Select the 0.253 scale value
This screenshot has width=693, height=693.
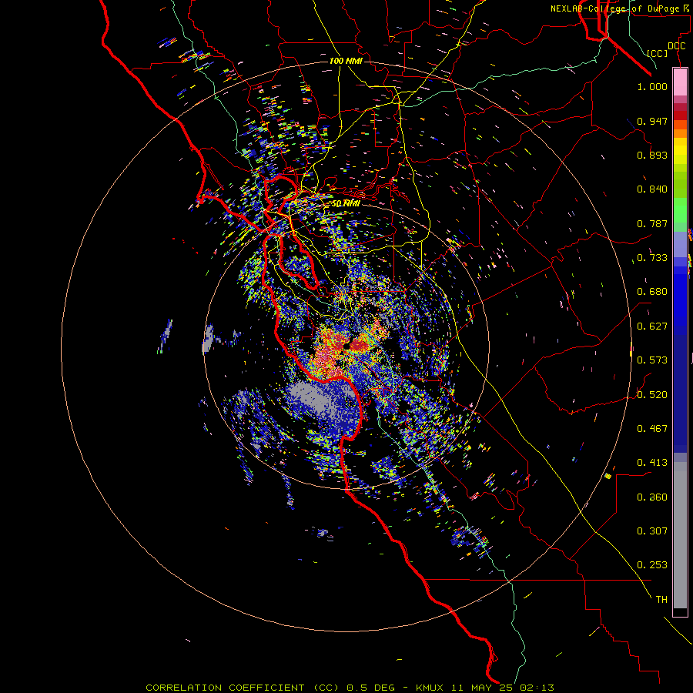click(652, 565)
